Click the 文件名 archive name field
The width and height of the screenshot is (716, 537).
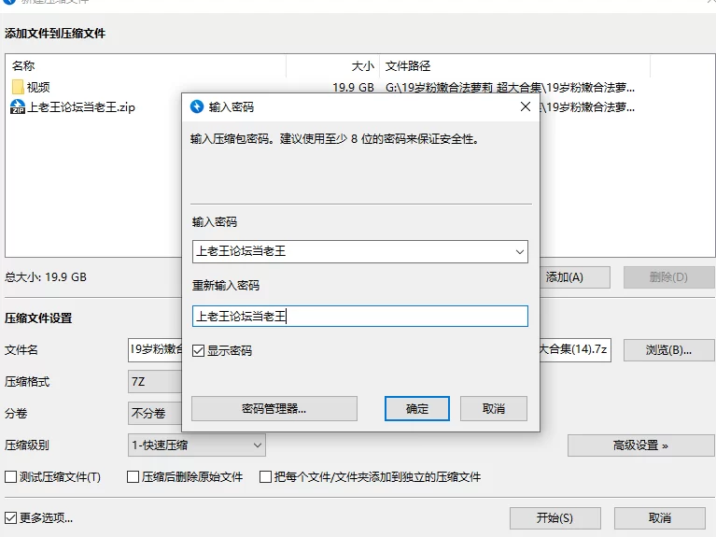pyautogui.click(x=369, y=350)
